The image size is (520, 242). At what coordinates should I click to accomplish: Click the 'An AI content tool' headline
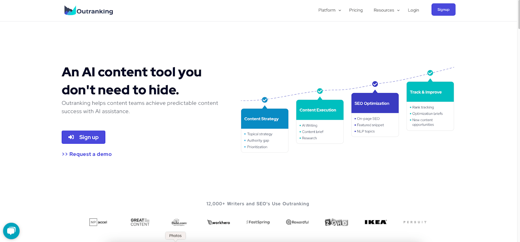click(x=132, y=81)
